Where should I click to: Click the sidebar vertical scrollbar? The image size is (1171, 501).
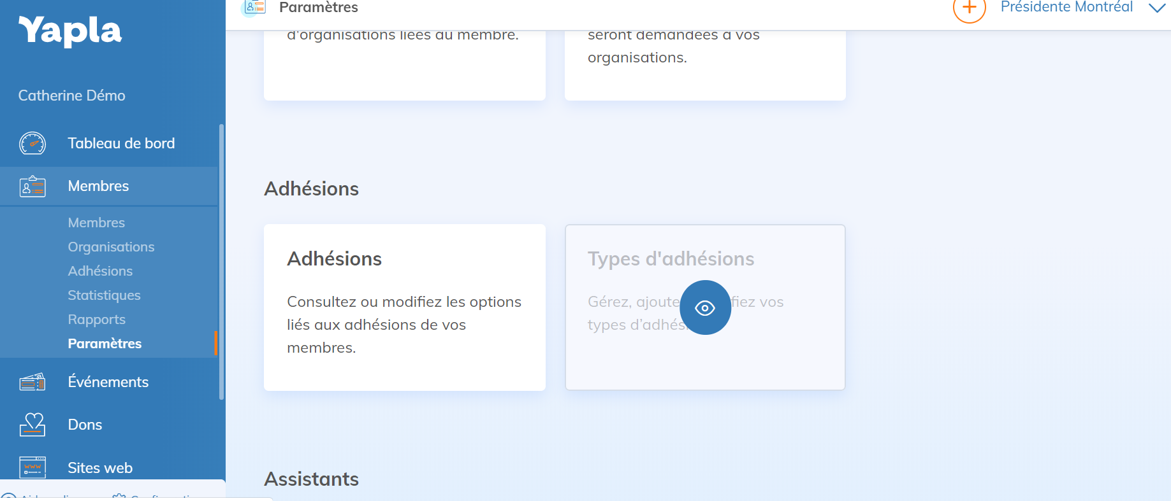tap(221, 261)
